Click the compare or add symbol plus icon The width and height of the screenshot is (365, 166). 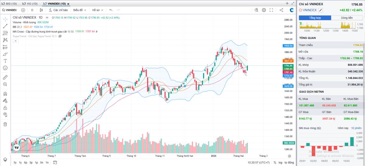coord(23,10)
